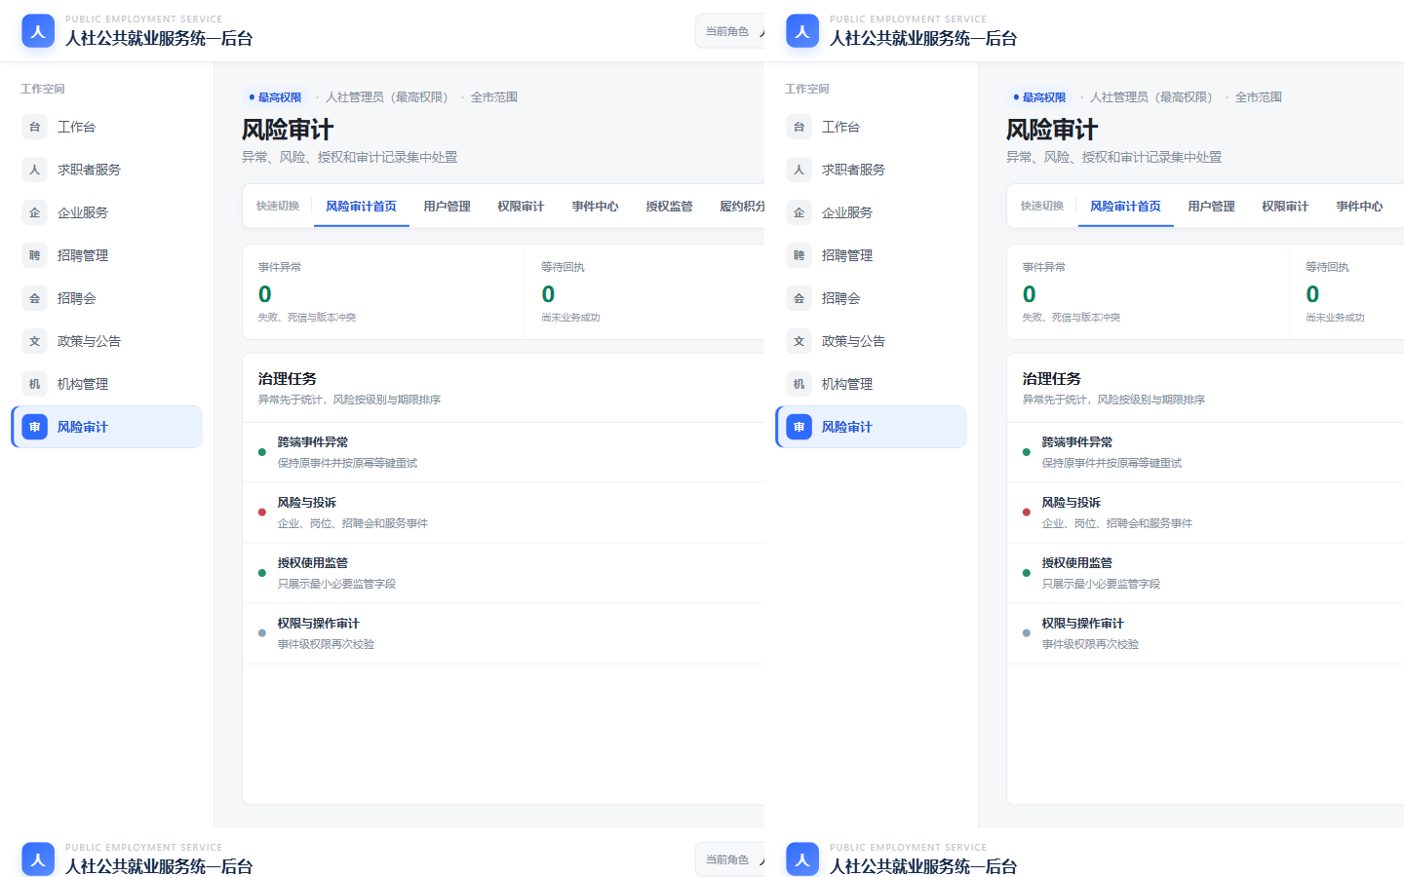Select 求职者服务 icon in left-hand view sidebar

pos(34,170)
